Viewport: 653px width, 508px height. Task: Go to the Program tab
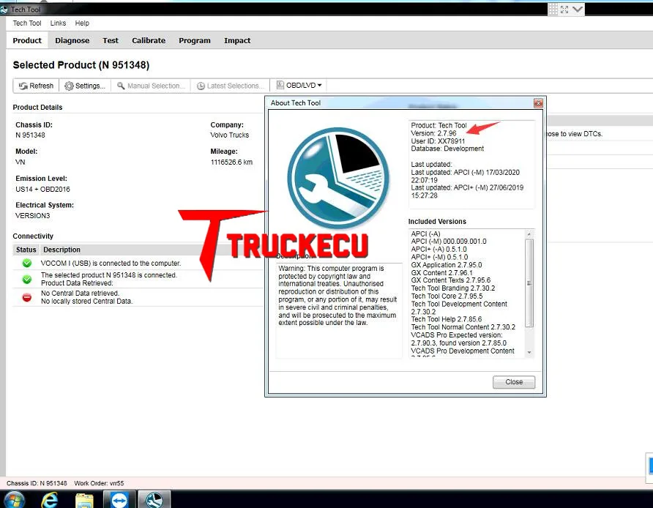point(195,40)
